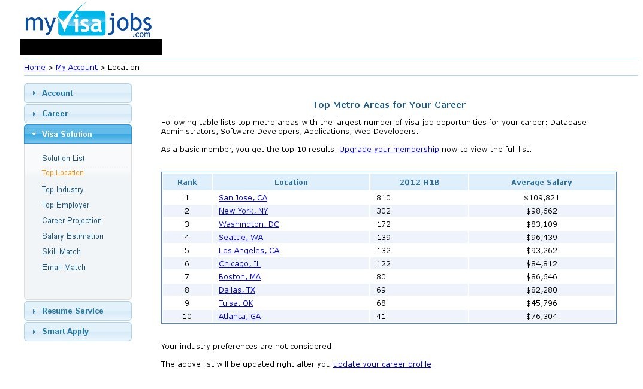Expand the Account sidebar section

click(77, 93)
